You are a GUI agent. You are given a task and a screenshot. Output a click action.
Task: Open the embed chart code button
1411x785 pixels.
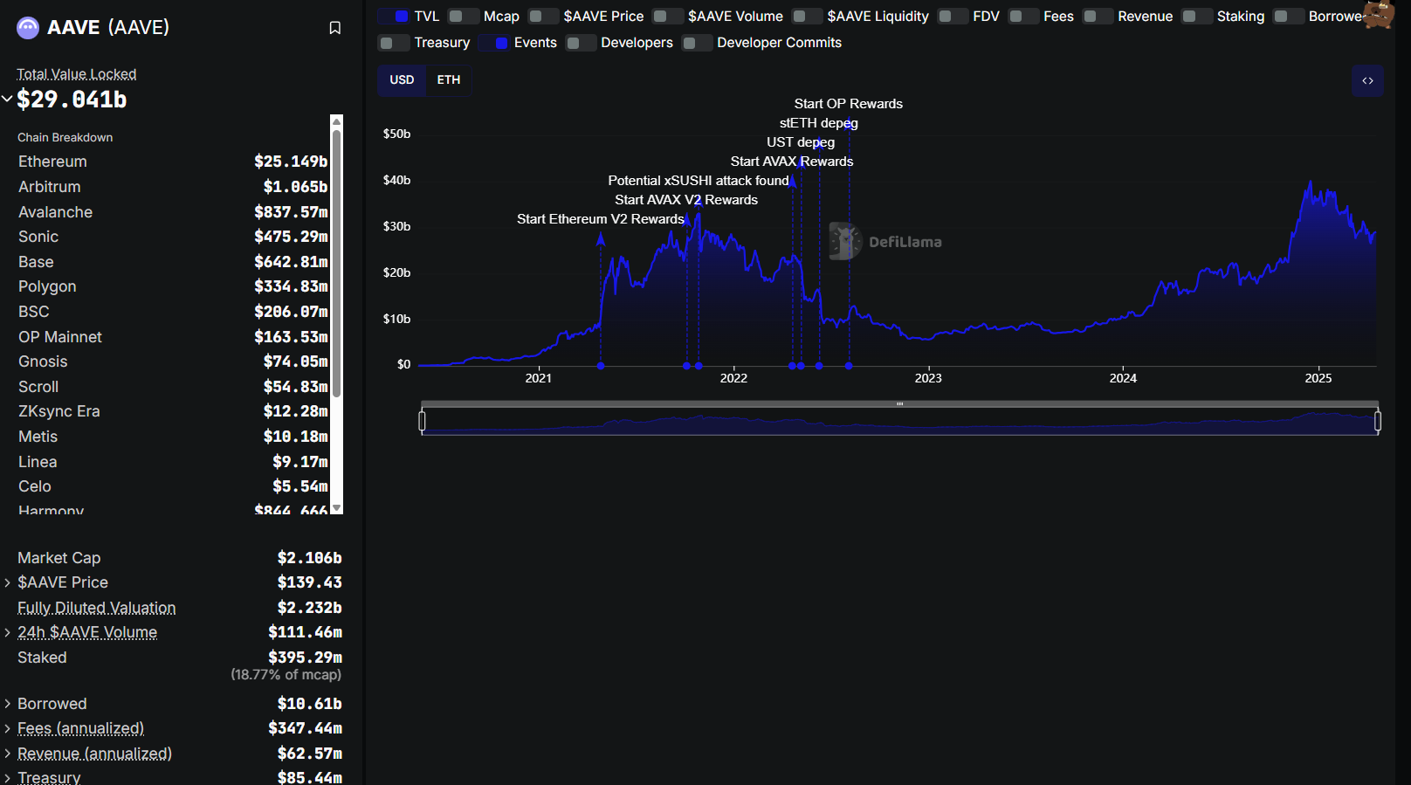1367,80
